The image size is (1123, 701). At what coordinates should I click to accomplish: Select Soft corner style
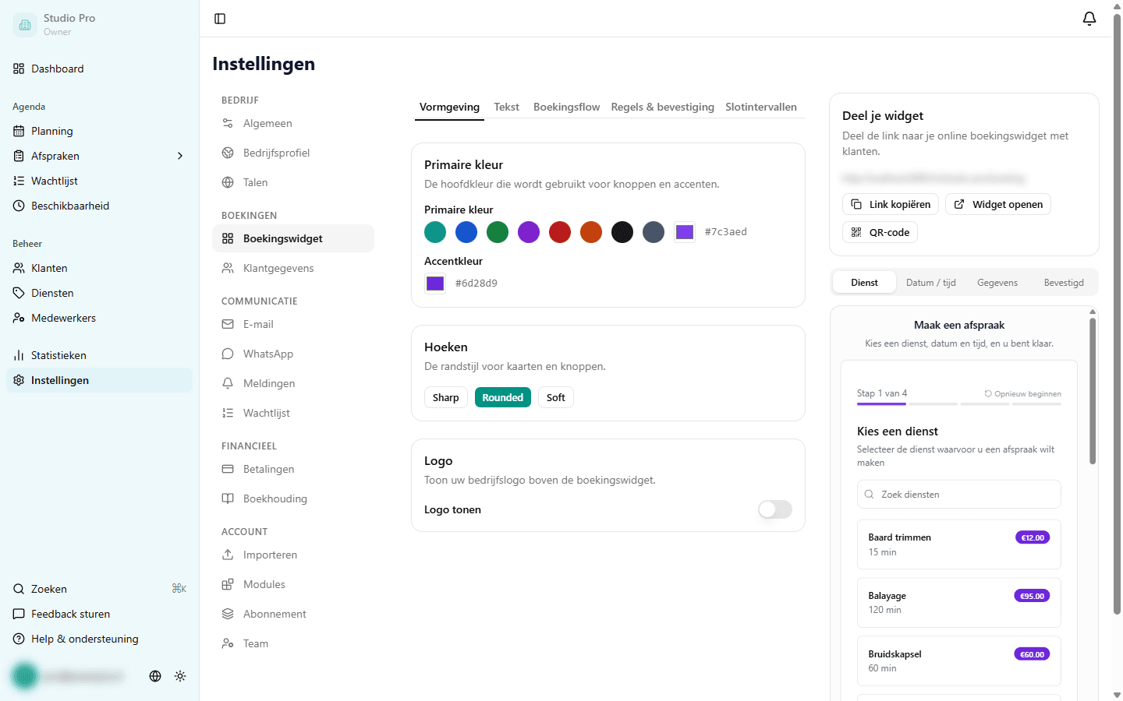coord(556,397)
